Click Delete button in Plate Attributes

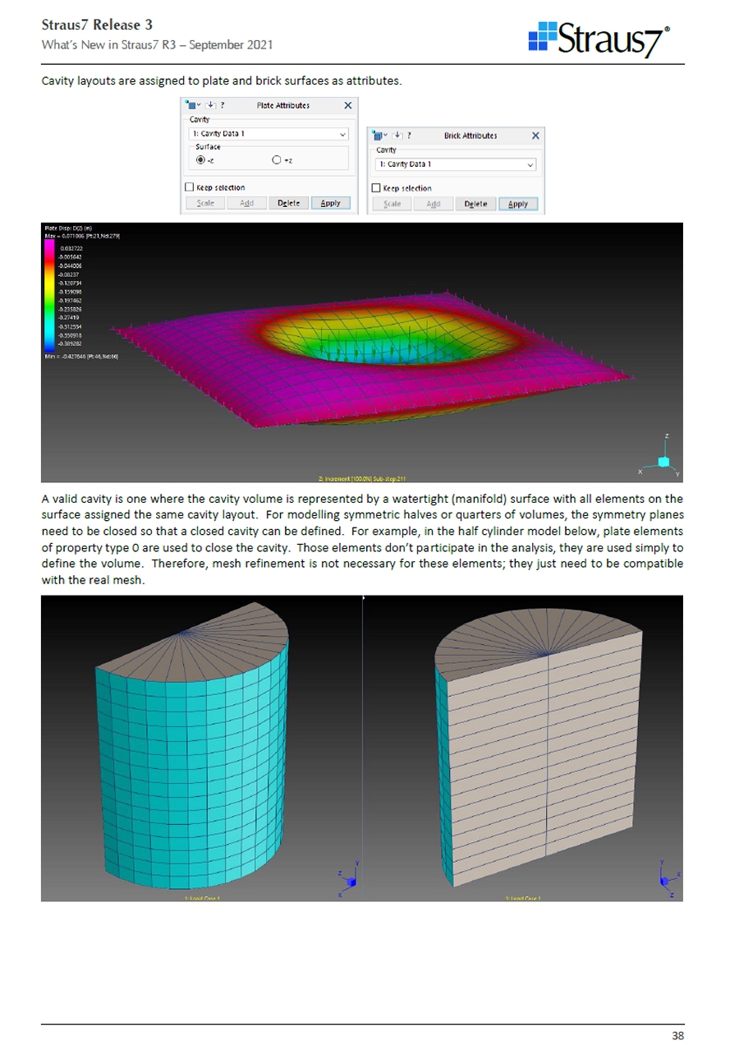tap(288, 204)
